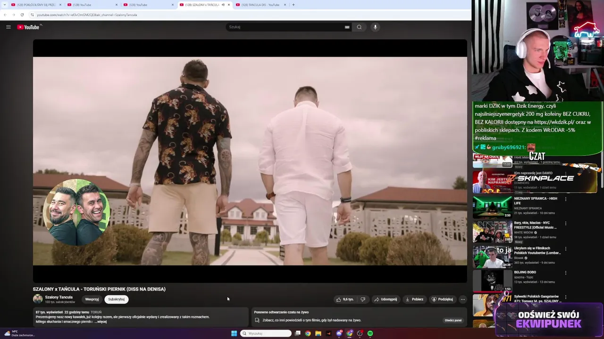This screenshot has width=604, height=339.
Task: Share the video via Udostępnij
Action: point(386,299)
